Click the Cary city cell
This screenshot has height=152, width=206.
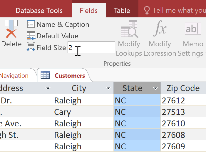[x=63, y=112]
